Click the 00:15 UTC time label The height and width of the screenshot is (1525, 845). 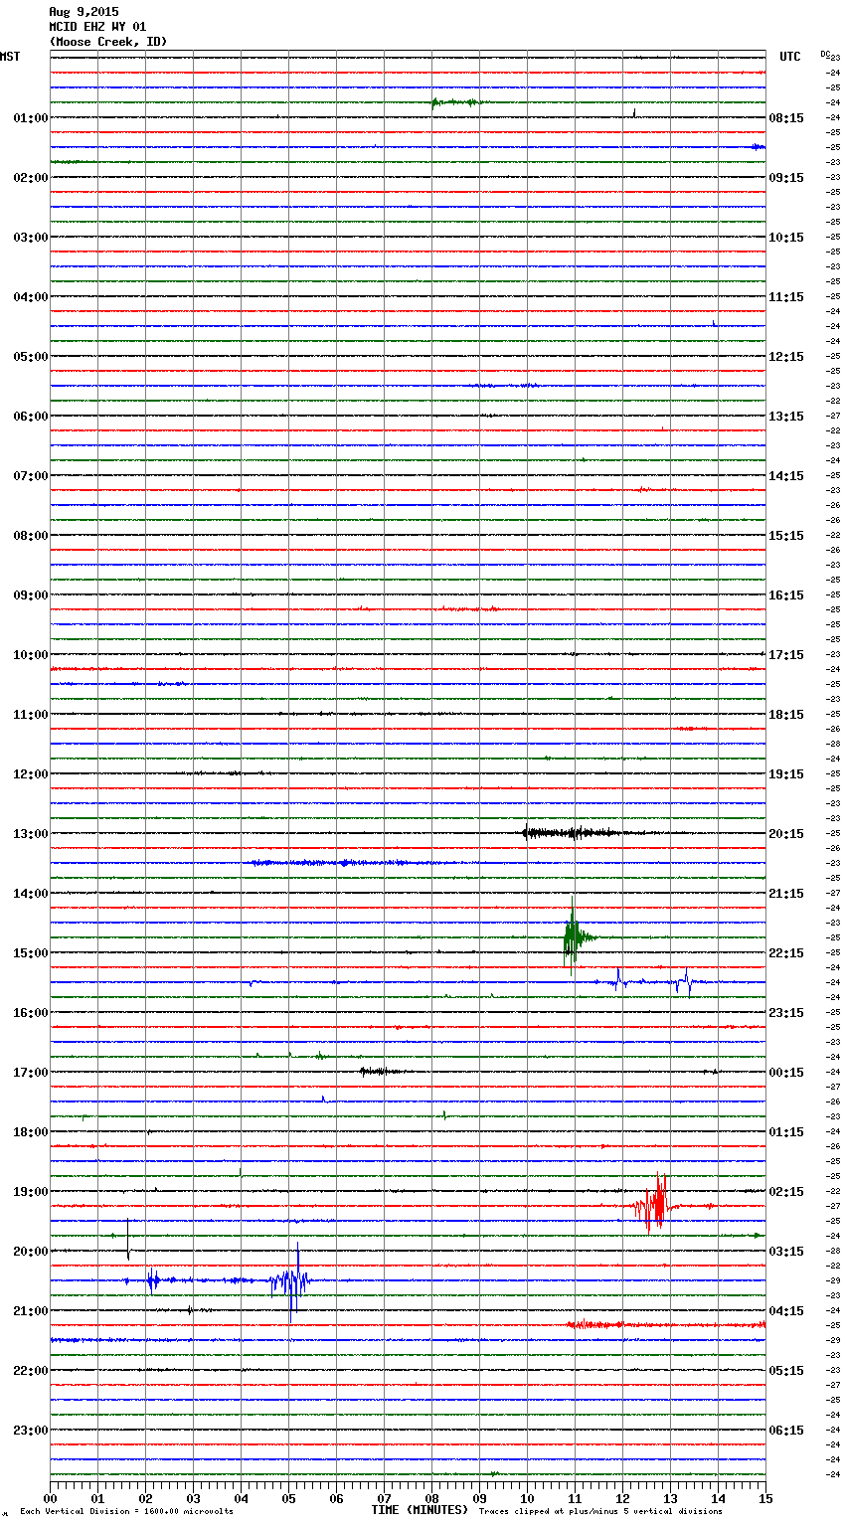tap(786, 1072)
